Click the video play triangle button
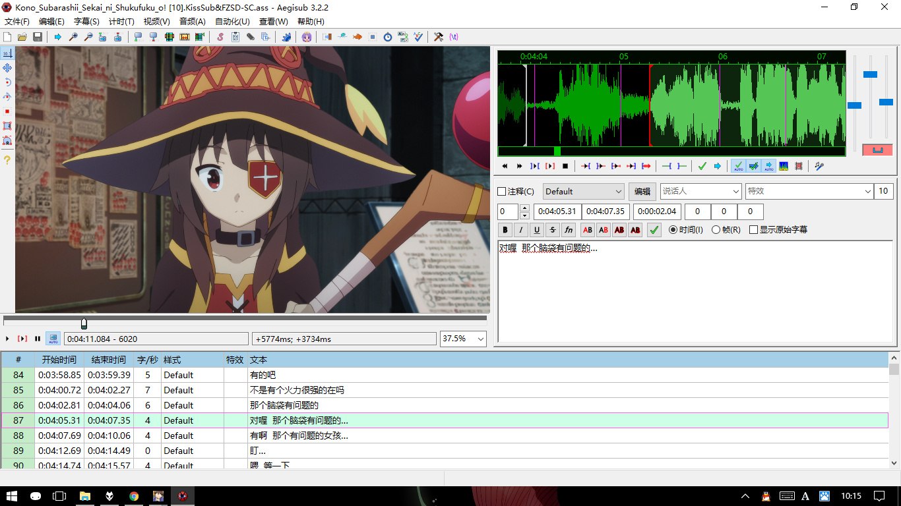Image resolution: width=901 pixels, height=506 pixels. click(x=7, y=339)
